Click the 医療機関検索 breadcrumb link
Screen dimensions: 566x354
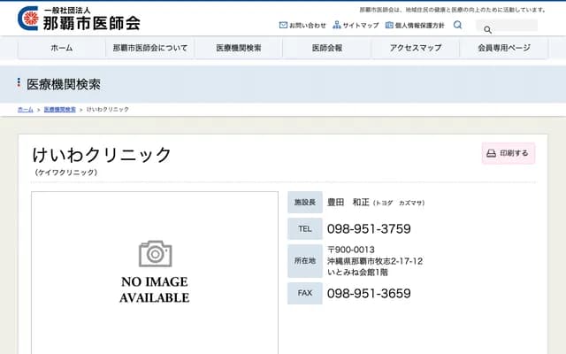(x=59, y=109)
